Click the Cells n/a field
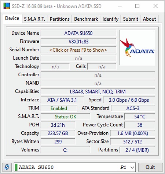The height and width of the screenshot is (174, 165). tap(102, 67)
